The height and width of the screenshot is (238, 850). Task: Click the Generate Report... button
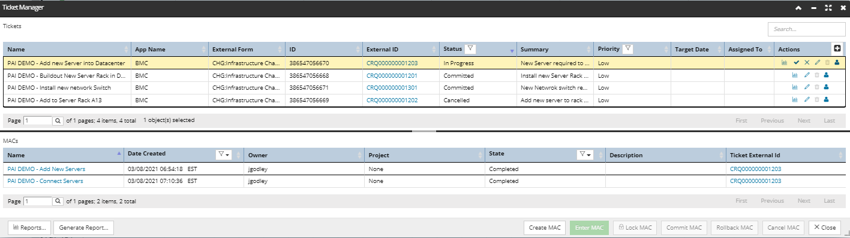click(83, 228)
